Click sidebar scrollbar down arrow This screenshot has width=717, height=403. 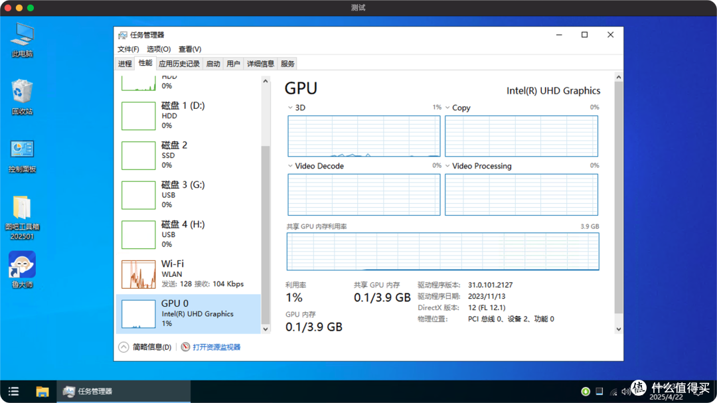tap(265, 329)
